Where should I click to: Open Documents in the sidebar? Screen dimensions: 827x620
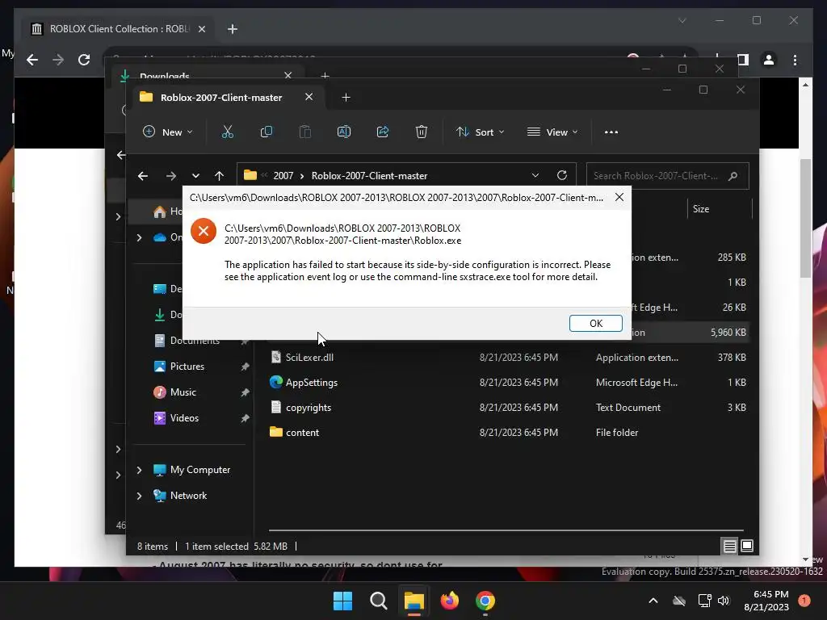pos(195,341)
